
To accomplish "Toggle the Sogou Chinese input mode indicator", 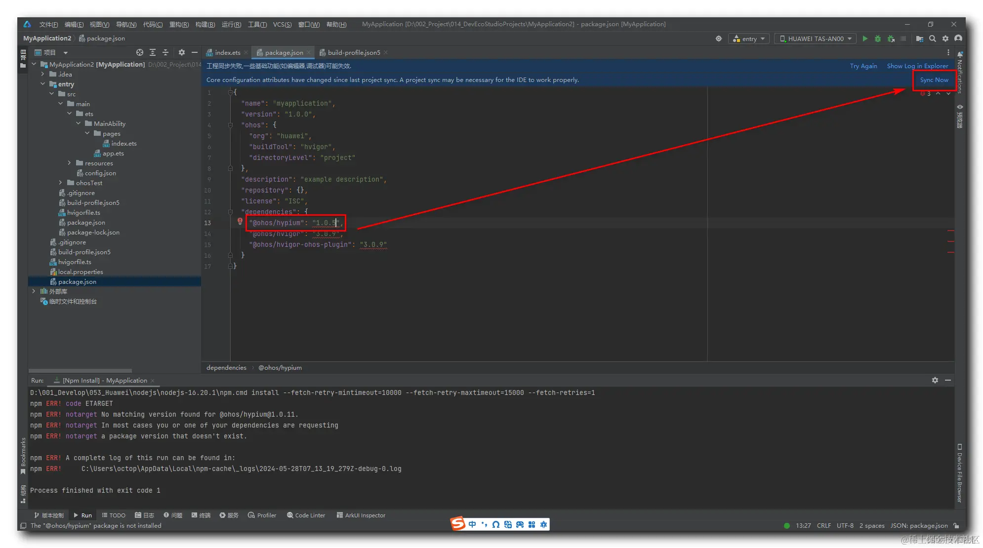I will 472,524.
